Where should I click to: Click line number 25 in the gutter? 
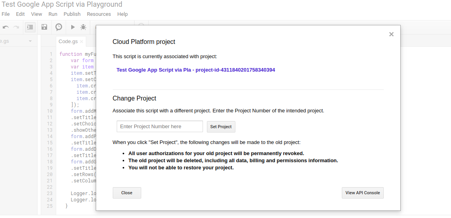[x=49, y=206]
